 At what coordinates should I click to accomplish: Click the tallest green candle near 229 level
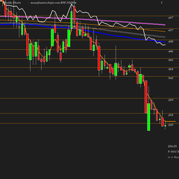pyautogui.click(x=149, y=117)
